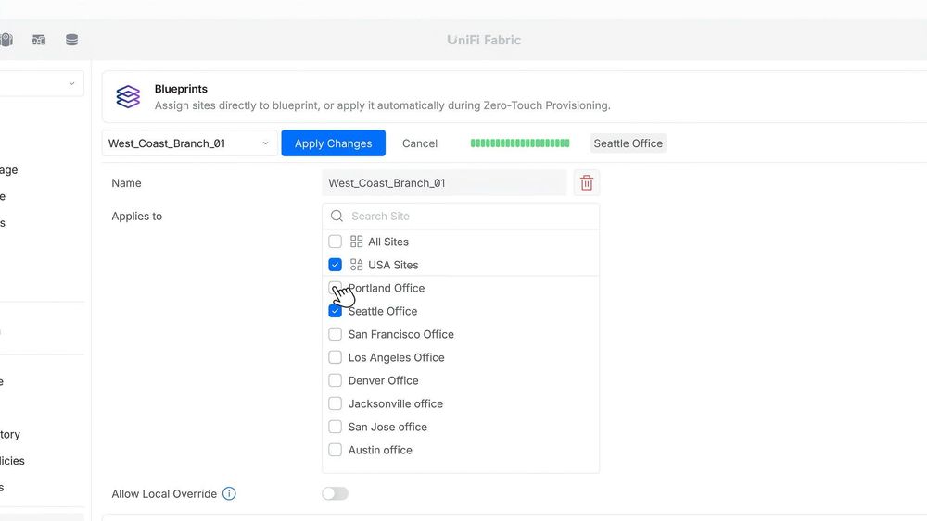Click the Portland Office label
Viewport: 927px width, 521px height.
386,288
